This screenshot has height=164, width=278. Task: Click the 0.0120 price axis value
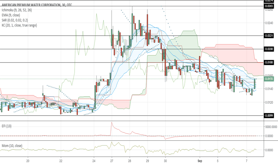point(269,102)
